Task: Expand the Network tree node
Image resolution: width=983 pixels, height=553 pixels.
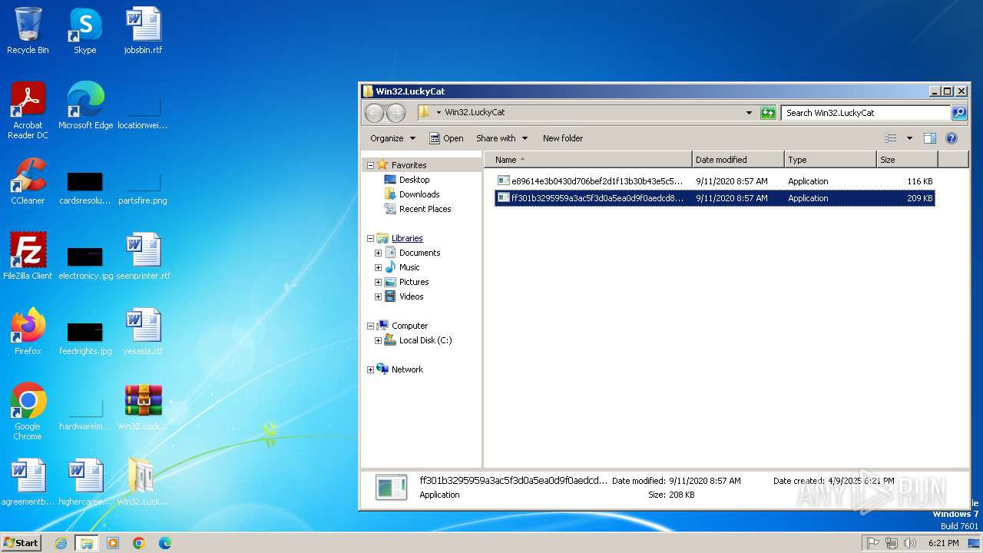Action: coord(370,369)
